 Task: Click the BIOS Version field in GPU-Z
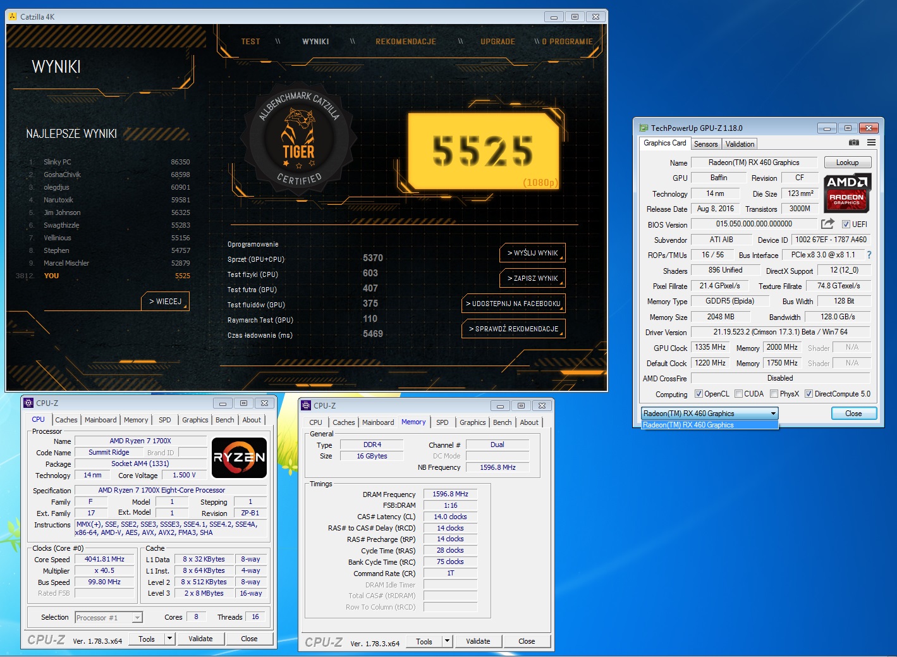[754, 224]
